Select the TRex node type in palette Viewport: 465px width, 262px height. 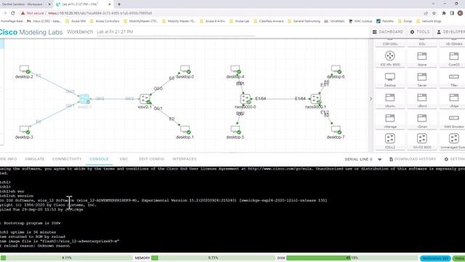click(453, 79)
